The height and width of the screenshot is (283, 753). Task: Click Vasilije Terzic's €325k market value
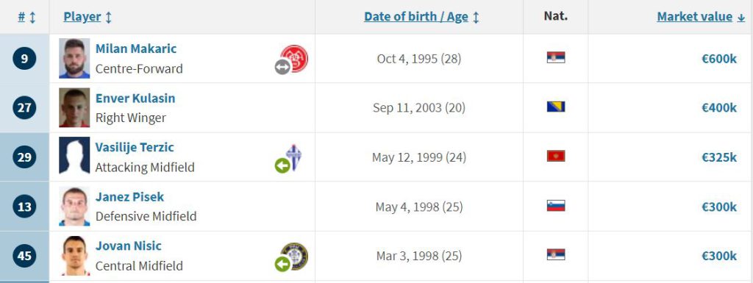pyautogui.click(x=719, y=157)
